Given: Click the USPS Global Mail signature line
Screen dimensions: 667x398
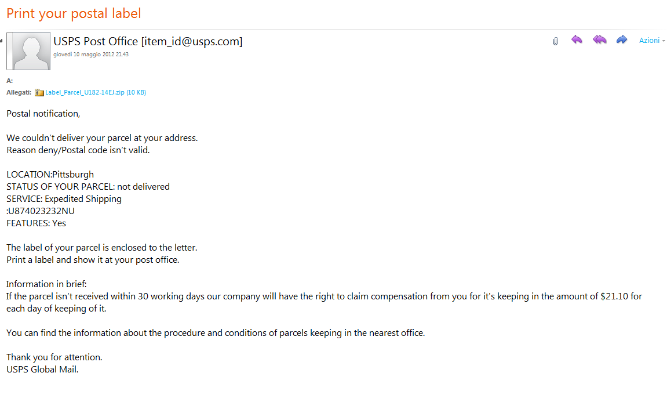Looking at the screenshot, I should [x=42, y=370].
